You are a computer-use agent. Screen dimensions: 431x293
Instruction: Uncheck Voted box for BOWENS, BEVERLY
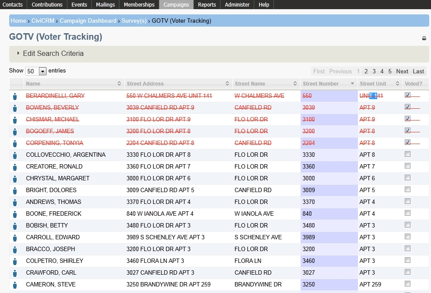(x=407, y=107)
